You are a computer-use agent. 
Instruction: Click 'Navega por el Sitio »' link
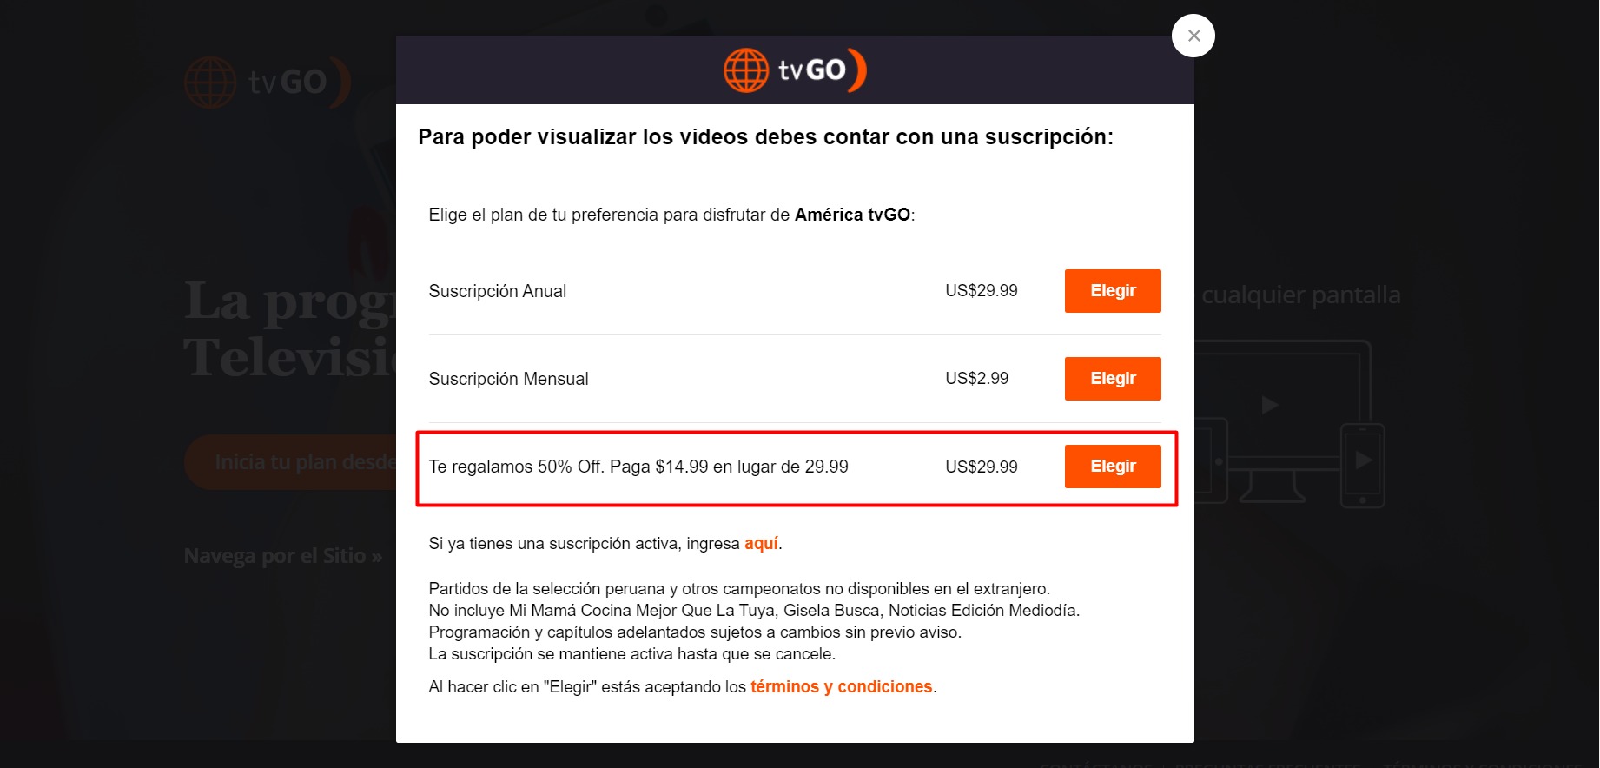pos(283,556)
